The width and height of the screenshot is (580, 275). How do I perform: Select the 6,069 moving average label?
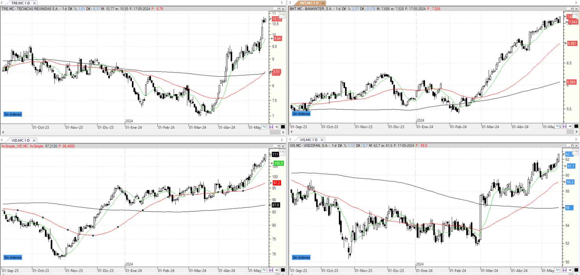point(572,82)
